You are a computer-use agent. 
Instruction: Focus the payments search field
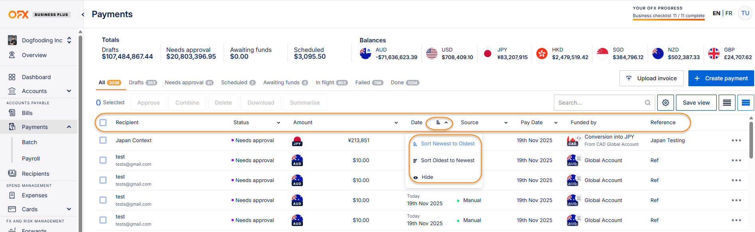point(599,103)
